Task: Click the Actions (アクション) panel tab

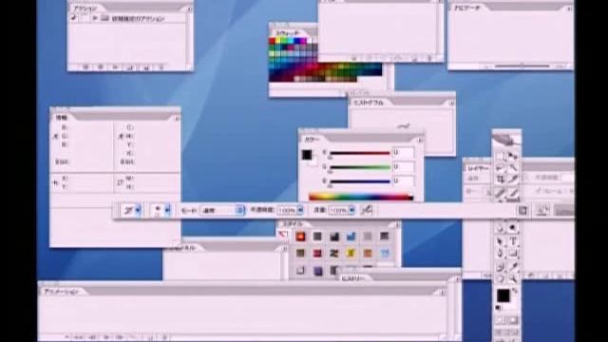Action: 85,9
